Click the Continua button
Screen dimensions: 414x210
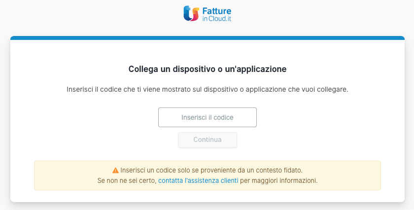click(207, 140)
